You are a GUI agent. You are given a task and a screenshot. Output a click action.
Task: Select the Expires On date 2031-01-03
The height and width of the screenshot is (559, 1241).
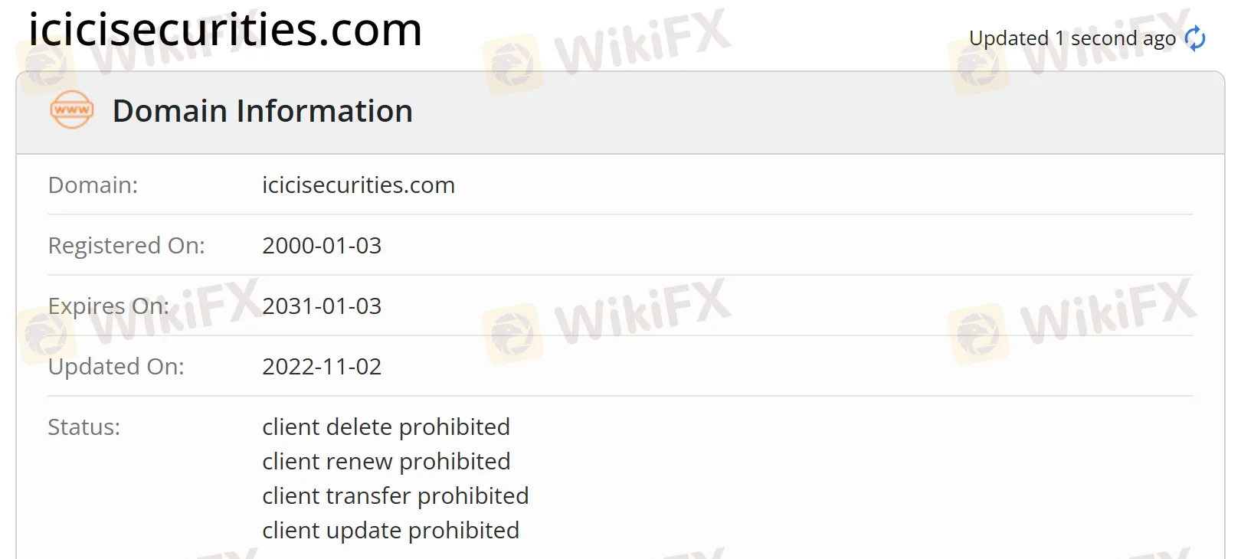pyautogui.click(x=322, y=306)
